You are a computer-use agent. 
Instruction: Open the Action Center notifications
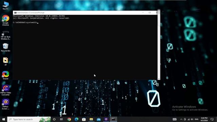(212, 119)
